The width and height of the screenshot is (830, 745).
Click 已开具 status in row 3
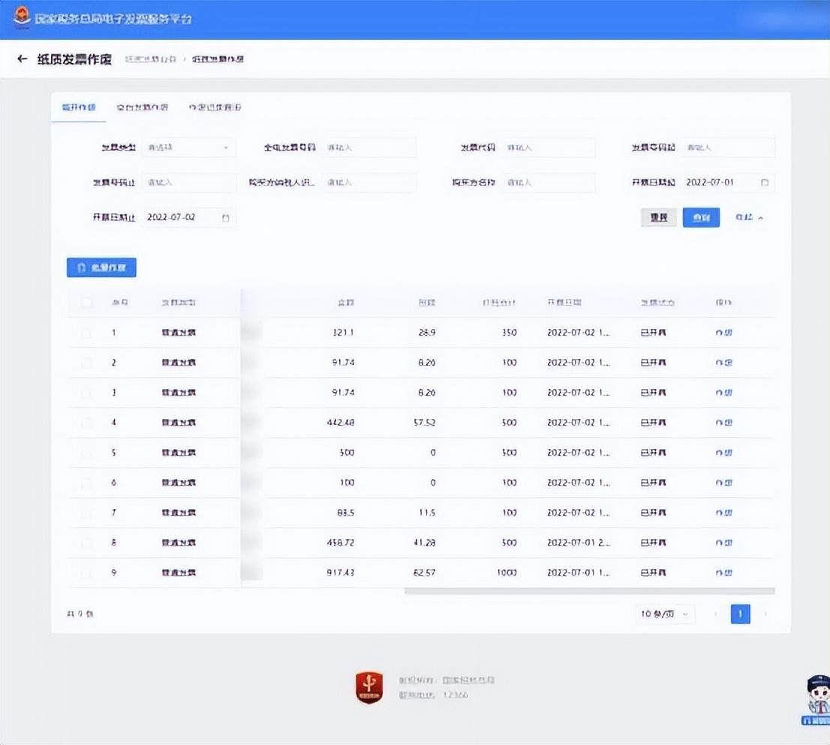[653, 393]
